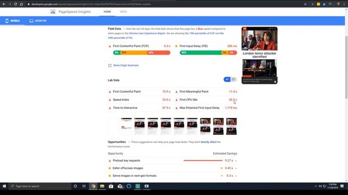Open File Explorer from the taskbar
Viewport: 348px width, 195px height.
click(x=102, y=186)
